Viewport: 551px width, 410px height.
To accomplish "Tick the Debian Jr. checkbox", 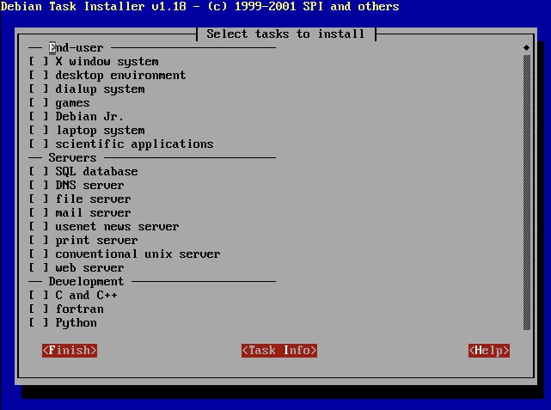I will (x=39, y=116).
